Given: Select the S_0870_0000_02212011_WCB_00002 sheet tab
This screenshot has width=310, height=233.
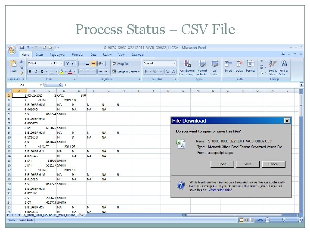Looking at the screenshot, I should tap(50, 215).
